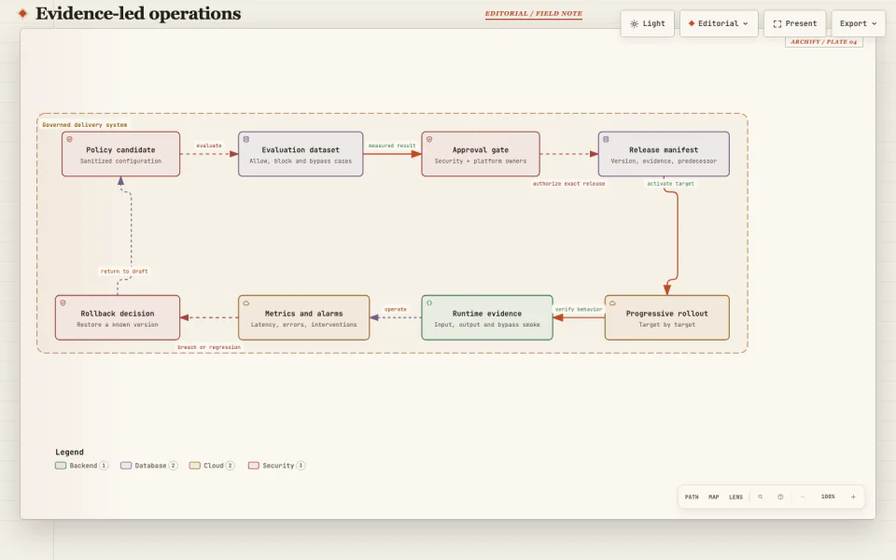Click the Cloud legend color swatch
Image resolution: width=896 pixels, height=560 pixels.
(x=195, y=466)
